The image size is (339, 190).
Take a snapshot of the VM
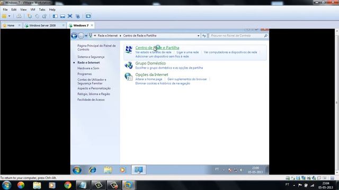(x=30, y=16)
